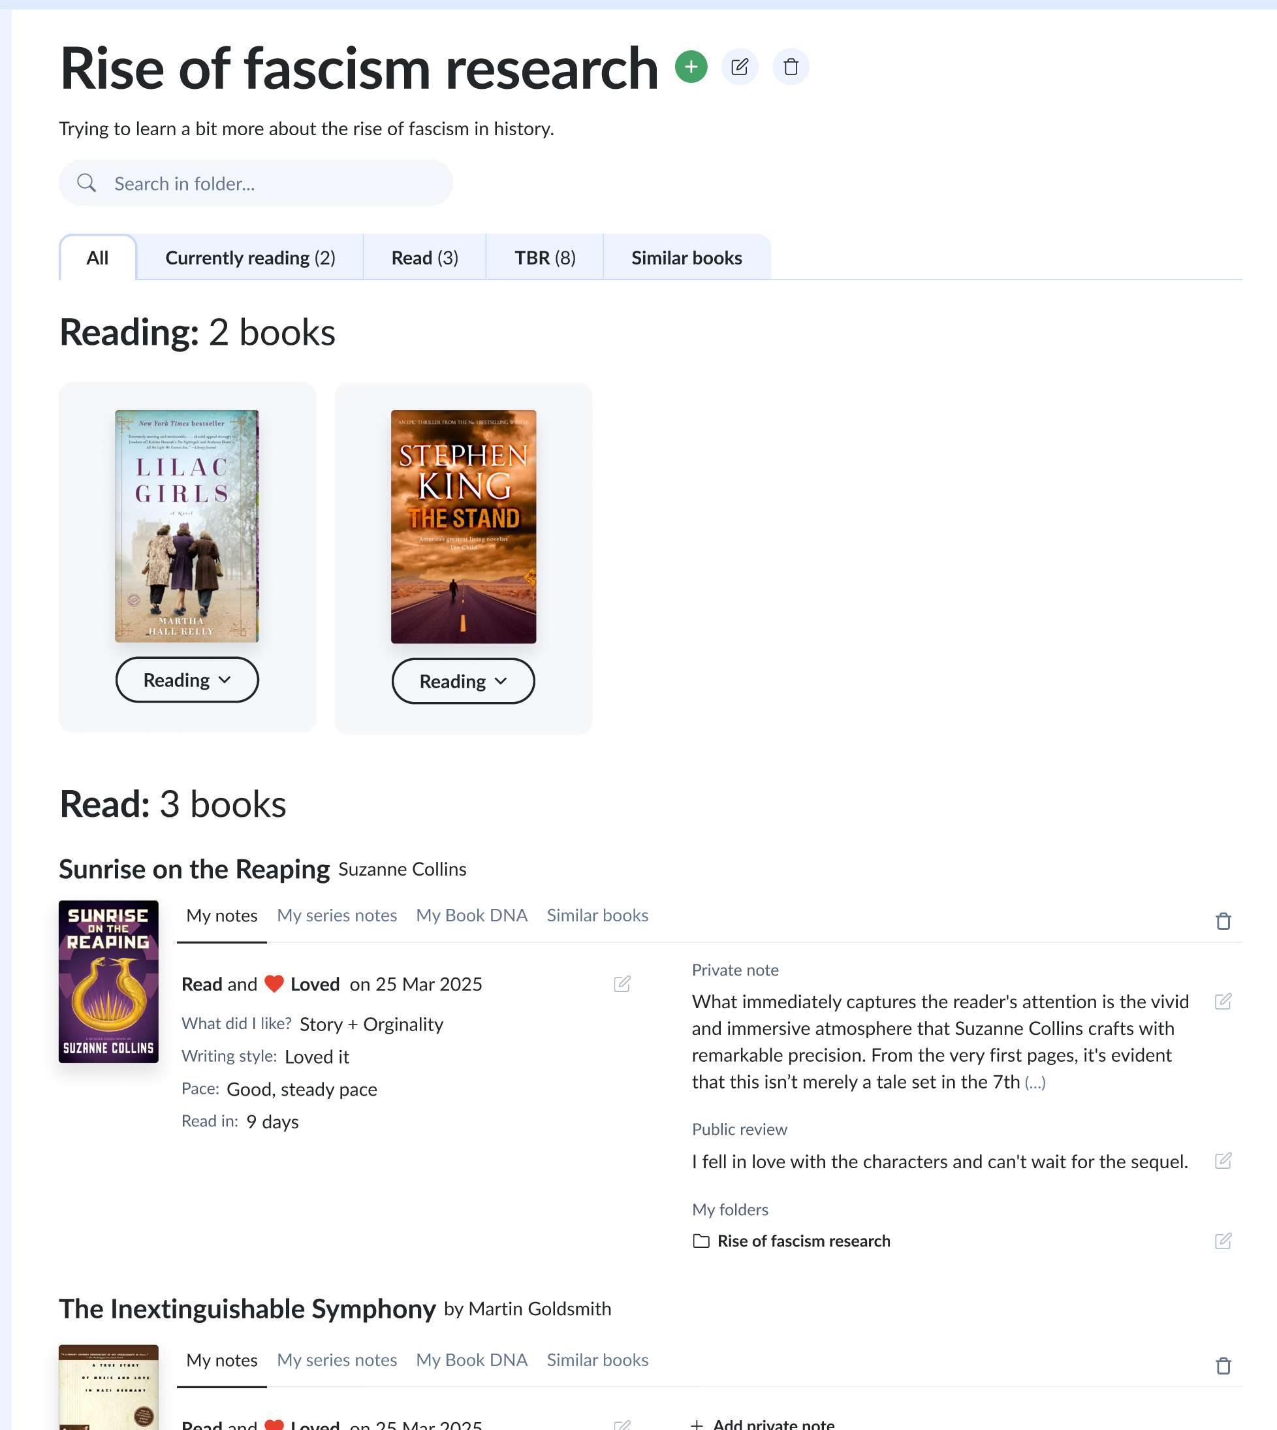Open the Lilac Girls book cover
Screen dimensions: 1277x1430
(x=187, y=526)
